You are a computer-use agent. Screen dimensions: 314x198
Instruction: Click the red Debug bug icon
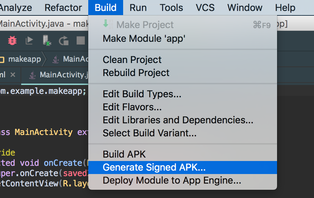click(x=12, y=41)
